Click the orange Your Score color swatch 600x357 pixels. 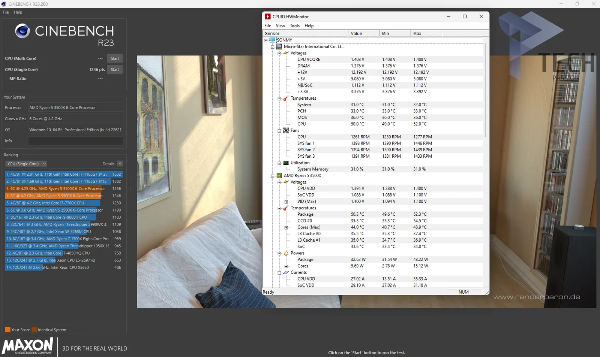(x=7, y=330)
